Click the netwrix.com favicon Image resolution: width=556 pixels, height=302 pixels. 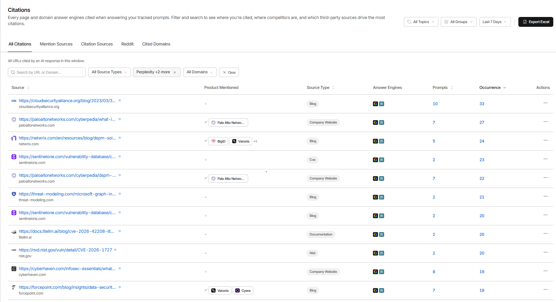pyautogui.click(x=14, y=138)
